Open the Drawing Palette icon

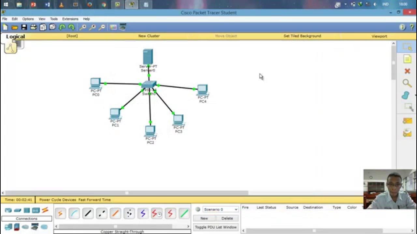(x=113, y=27)
